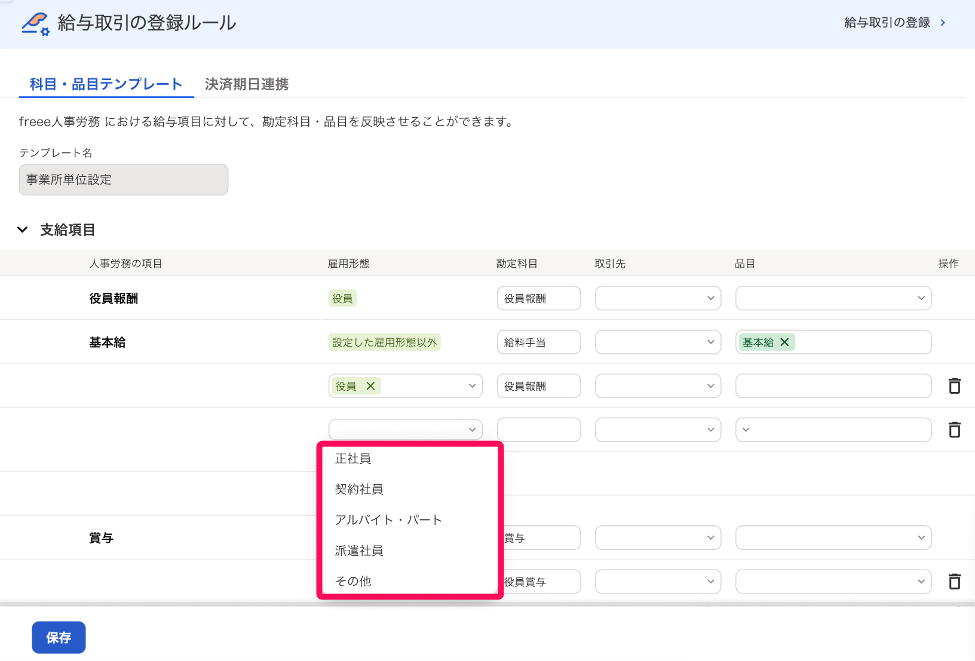Image resolution: width=975 pixels, height=661 pixels.
Task: Collapse the 支給項目 section chevron
Action: pos(23,230)
